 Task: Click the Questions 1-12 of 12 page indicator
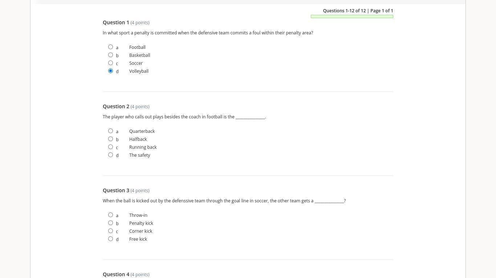click(x=358, y=11)
